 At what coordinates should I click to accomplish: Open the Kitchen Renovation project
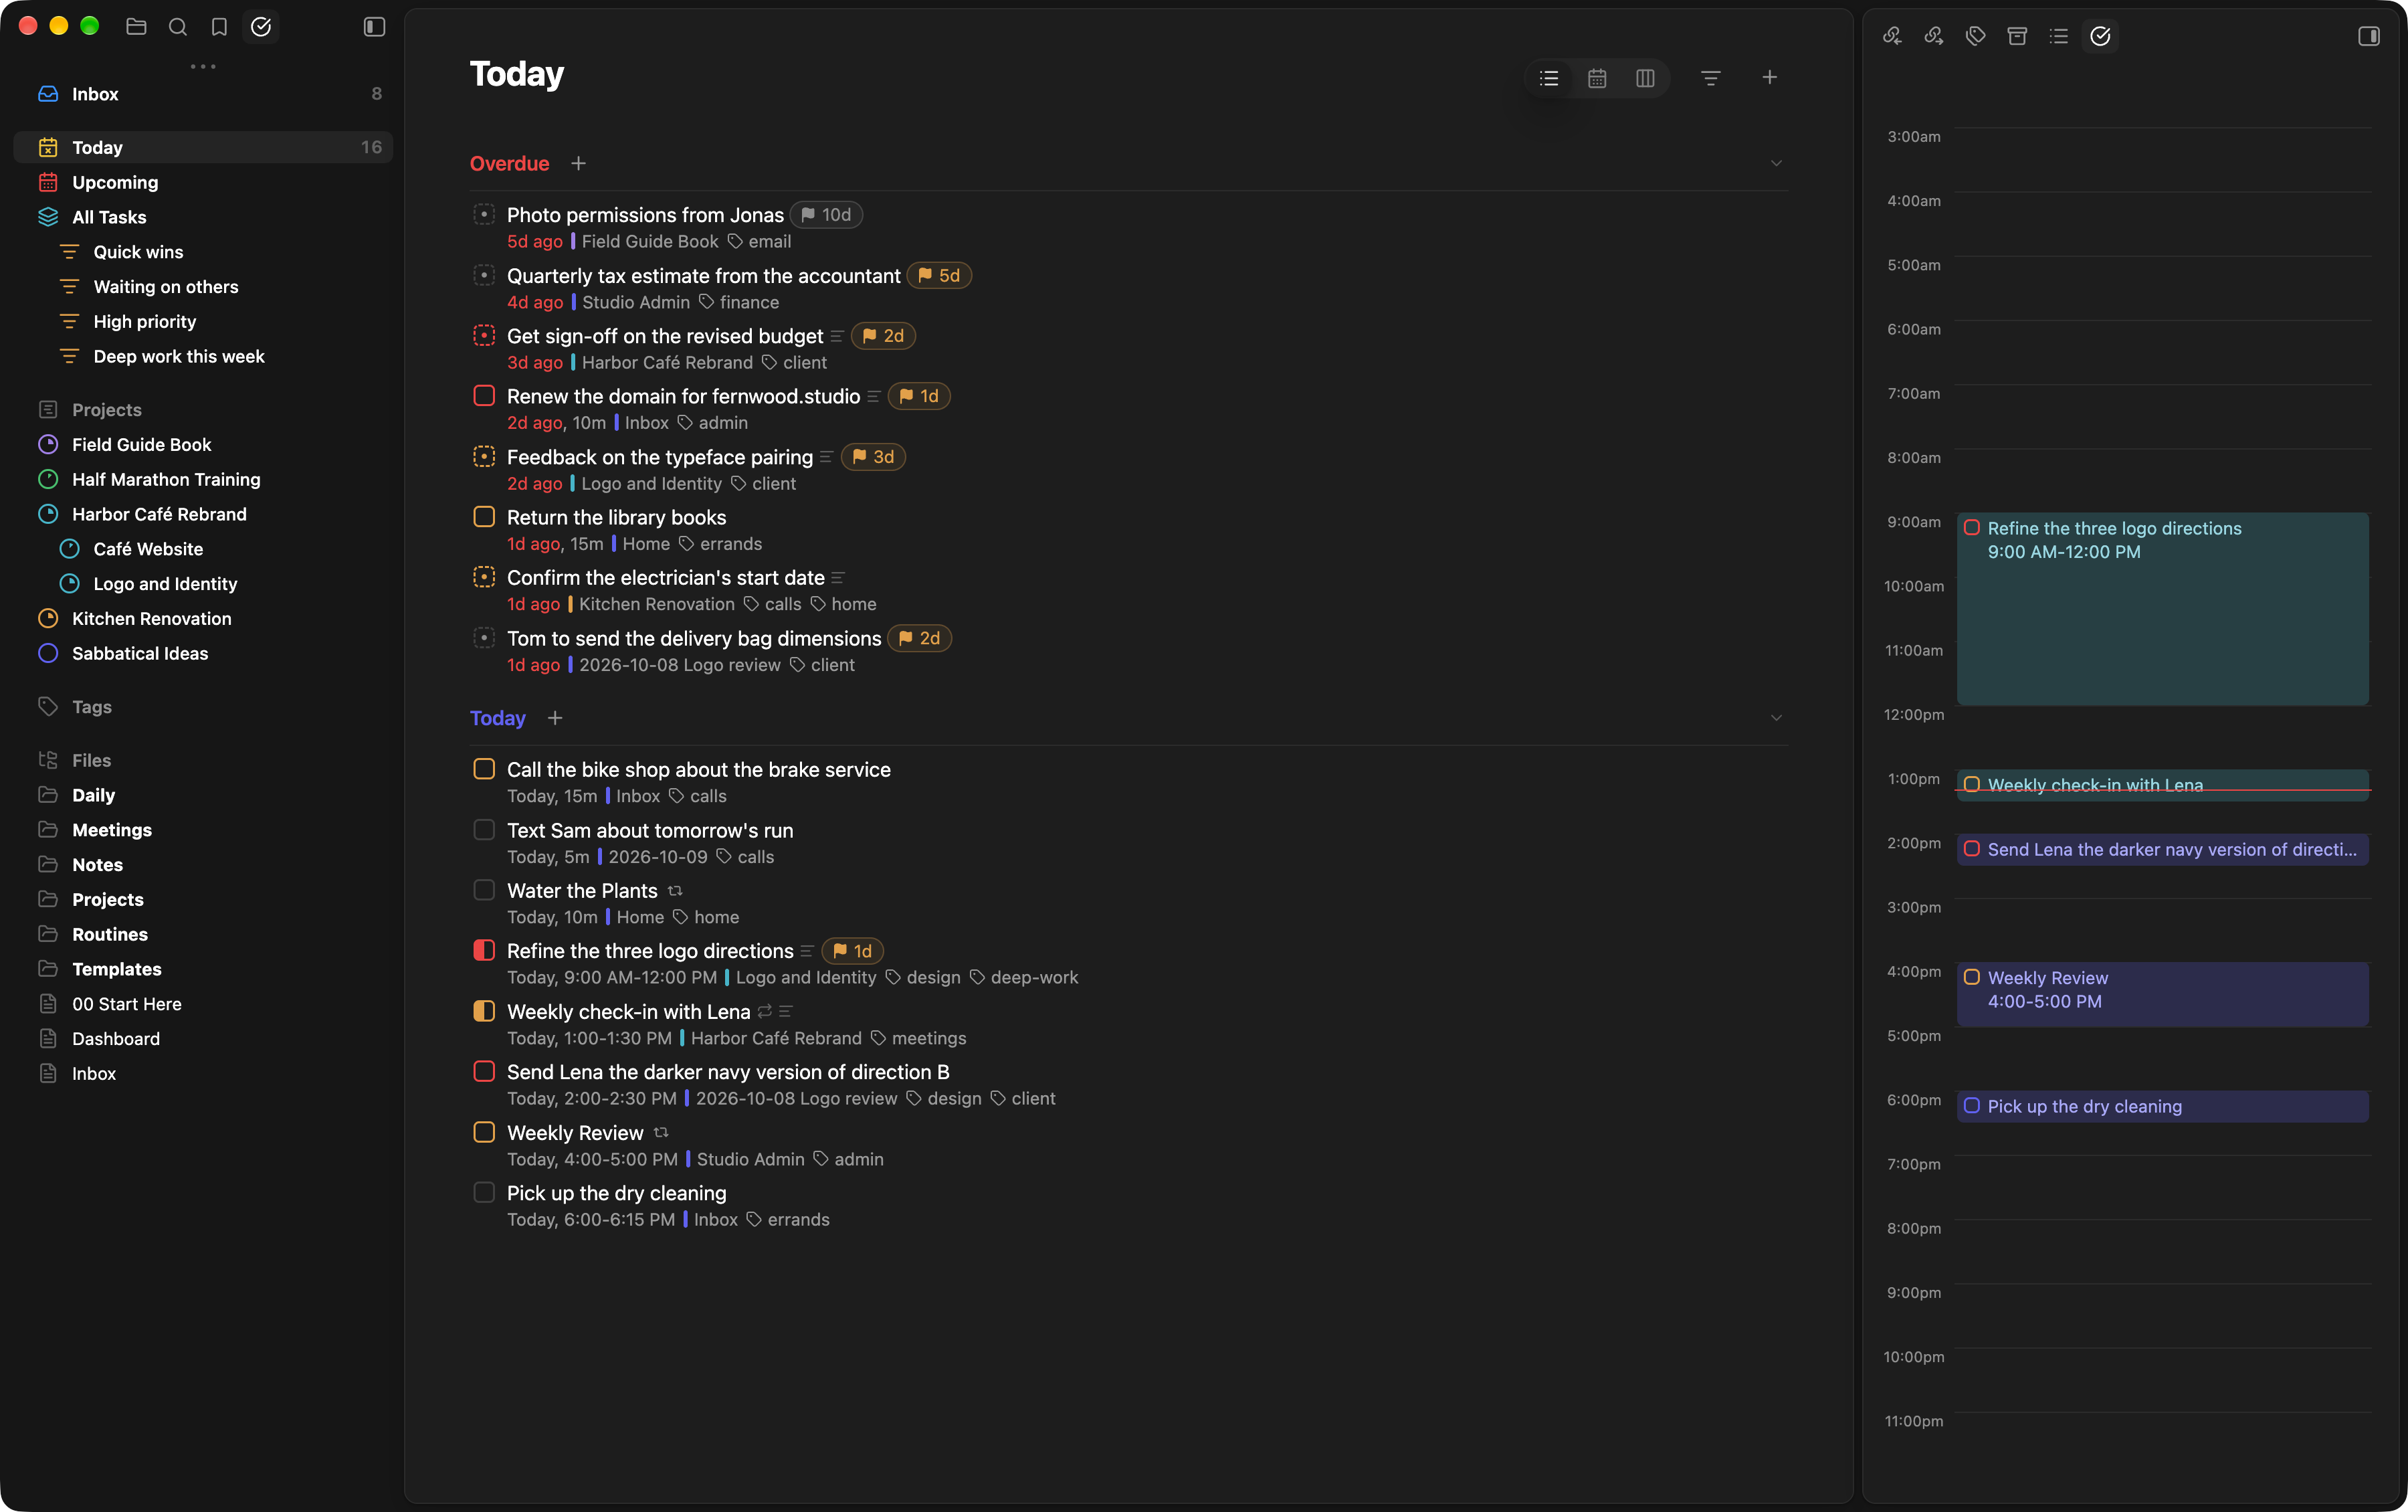pos(203,619)
